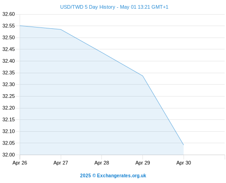Click the chart title USD/TWD 5 Day History
Viewport: 226px width, 183px height.
[114, 7]
